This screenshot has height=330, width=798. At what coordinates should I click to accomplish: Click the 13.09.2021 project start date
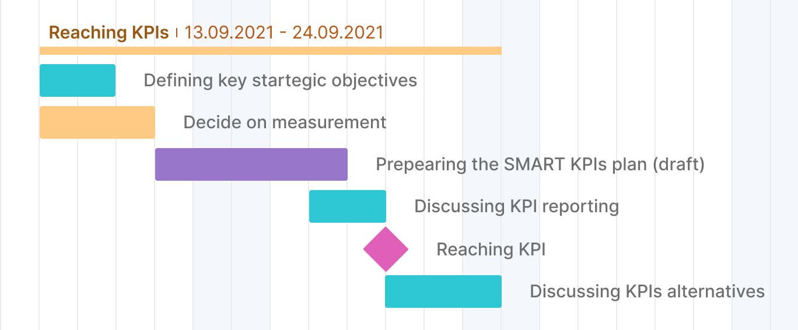point(229,32)
